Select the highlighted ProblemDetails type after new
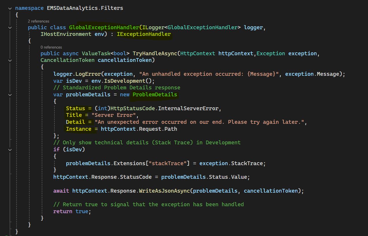Image resolution: width=368 pixels, height=236 pixels. (155, 95)
